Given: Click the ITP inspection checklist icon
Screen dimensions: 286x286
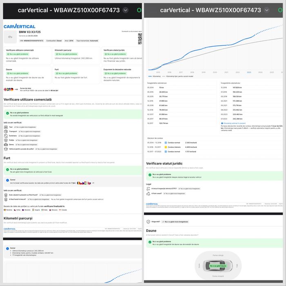Looking at the screenshot, I should point(148,189).
